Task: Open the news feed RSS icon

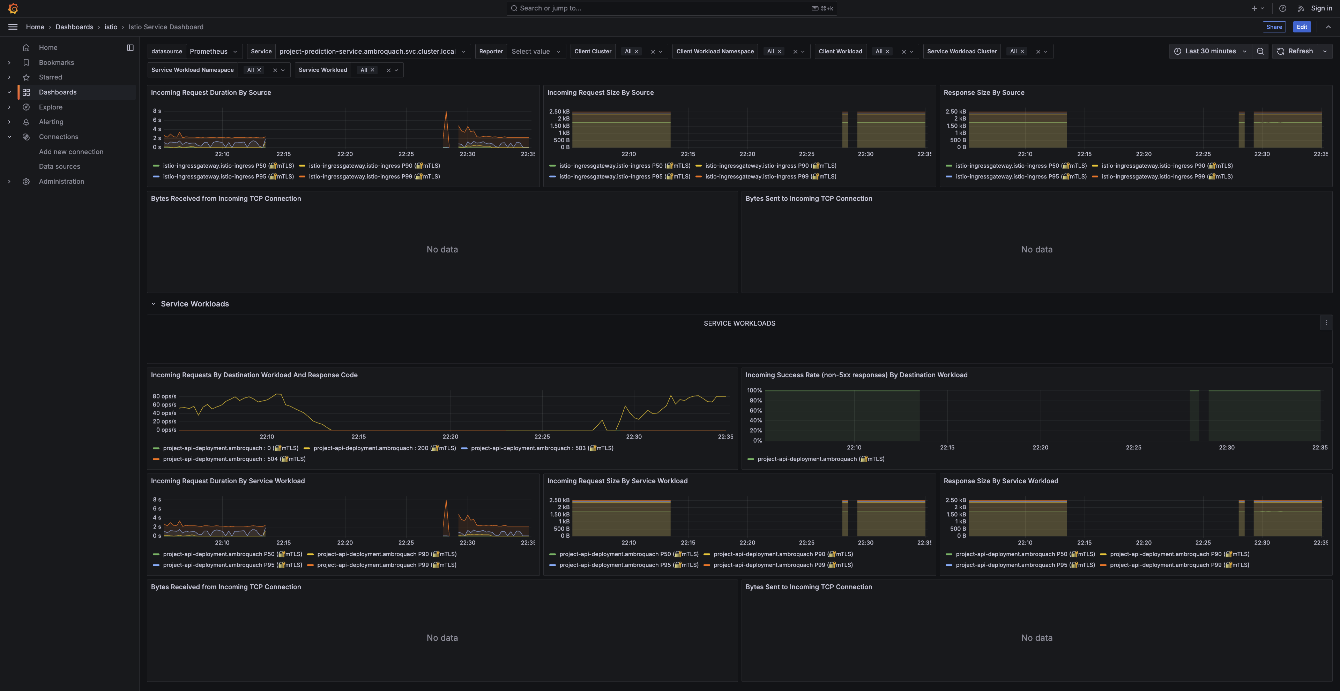Action: point(1301,8)
